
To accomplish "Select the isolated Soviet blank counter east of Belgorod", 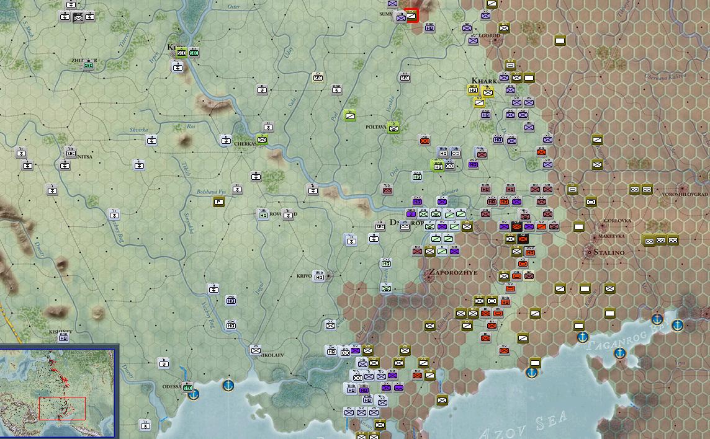I will [x=560, y=41].
